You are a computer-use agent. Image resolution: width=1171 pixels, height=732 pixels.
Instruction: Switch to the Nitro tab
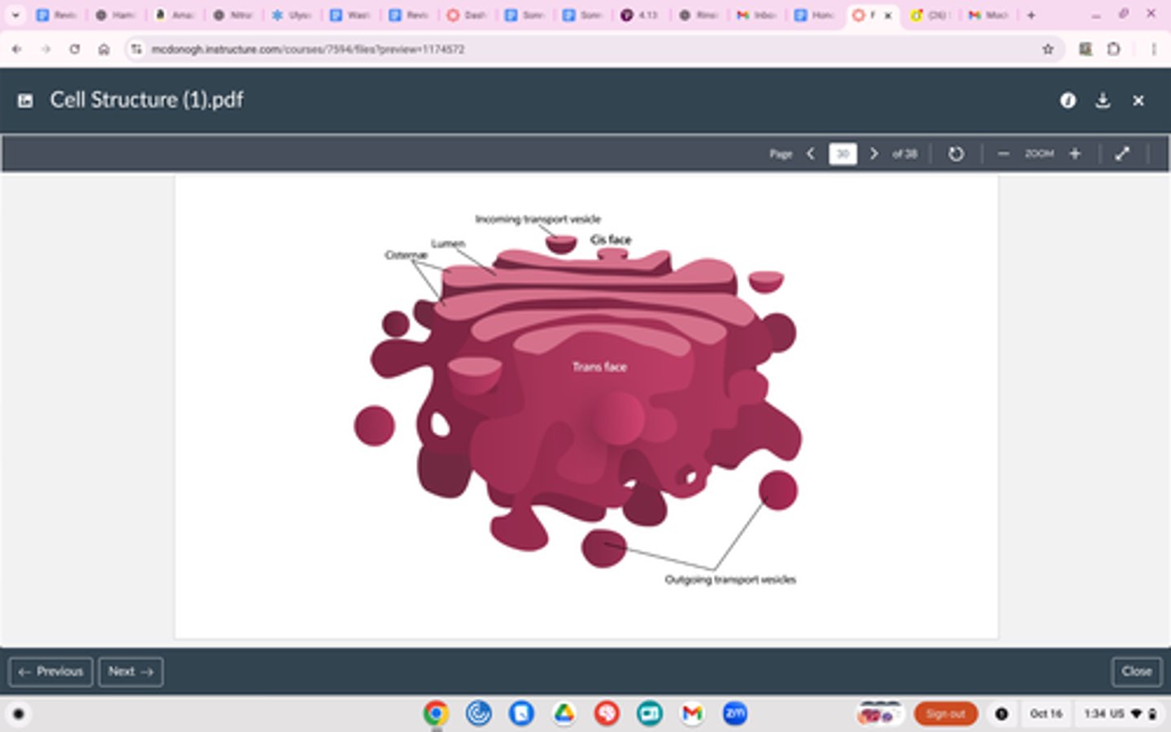pyautogui.click(x=233, y=15)
